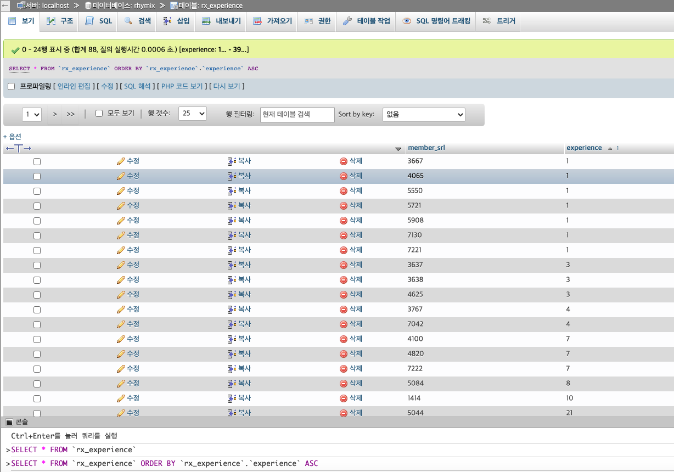Go to the next page with > button
Screen dimensions: 674x472
click(x=55, y=114)
